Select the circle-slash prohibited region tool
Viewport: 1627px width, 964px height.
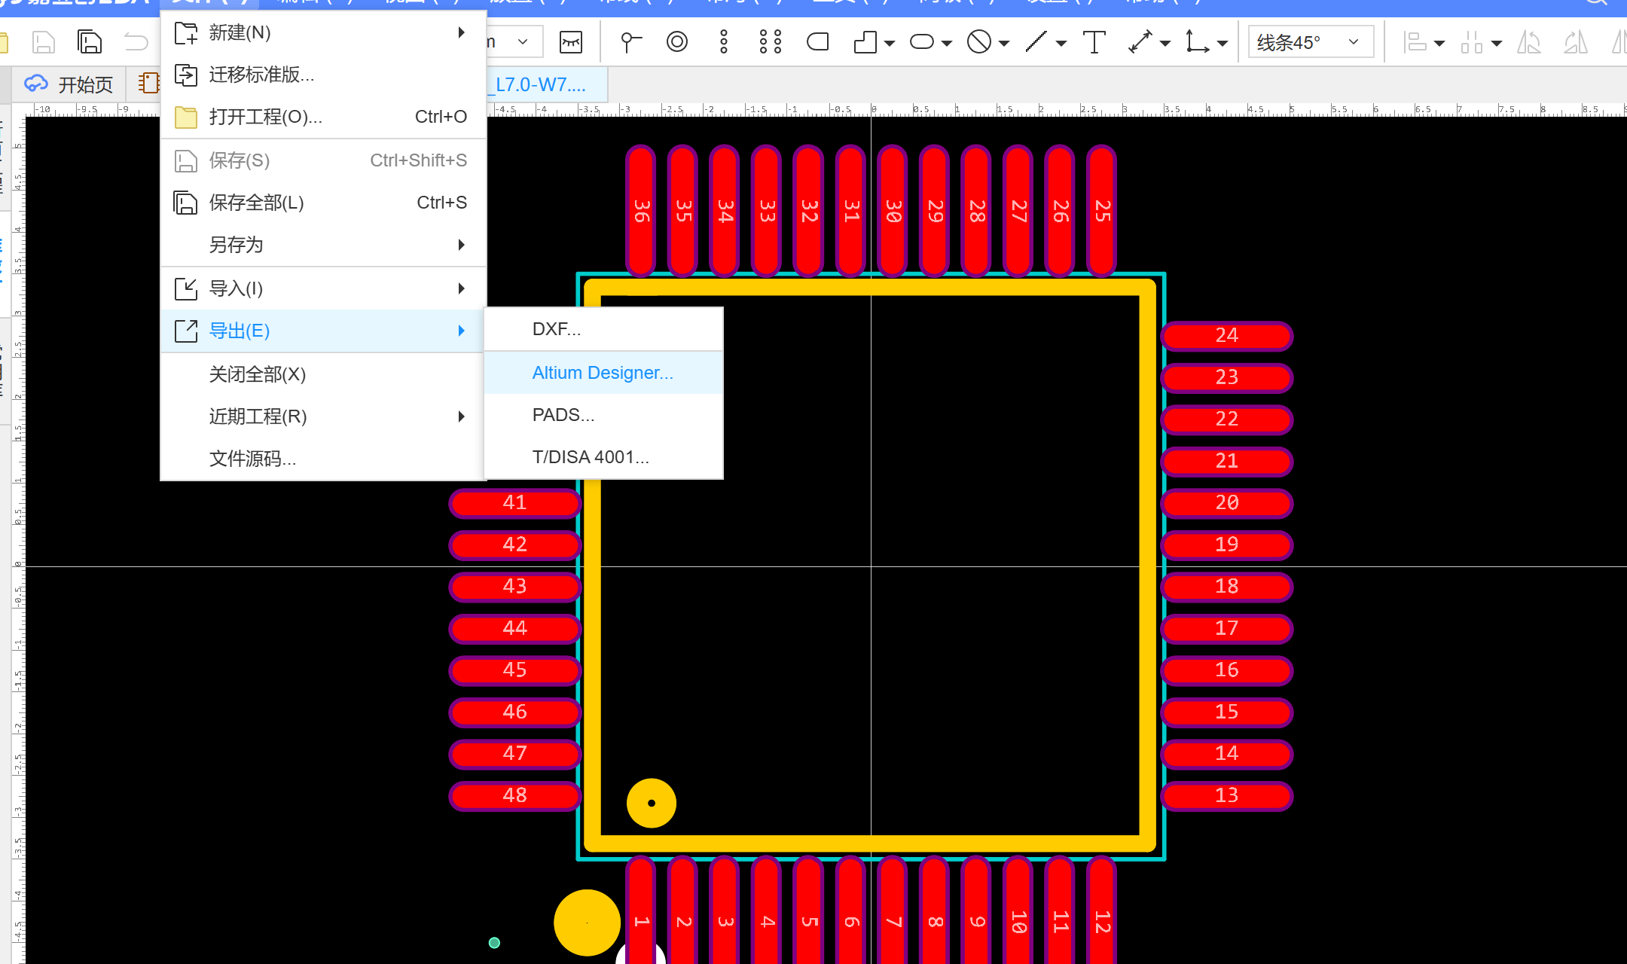tap(979, 41)
